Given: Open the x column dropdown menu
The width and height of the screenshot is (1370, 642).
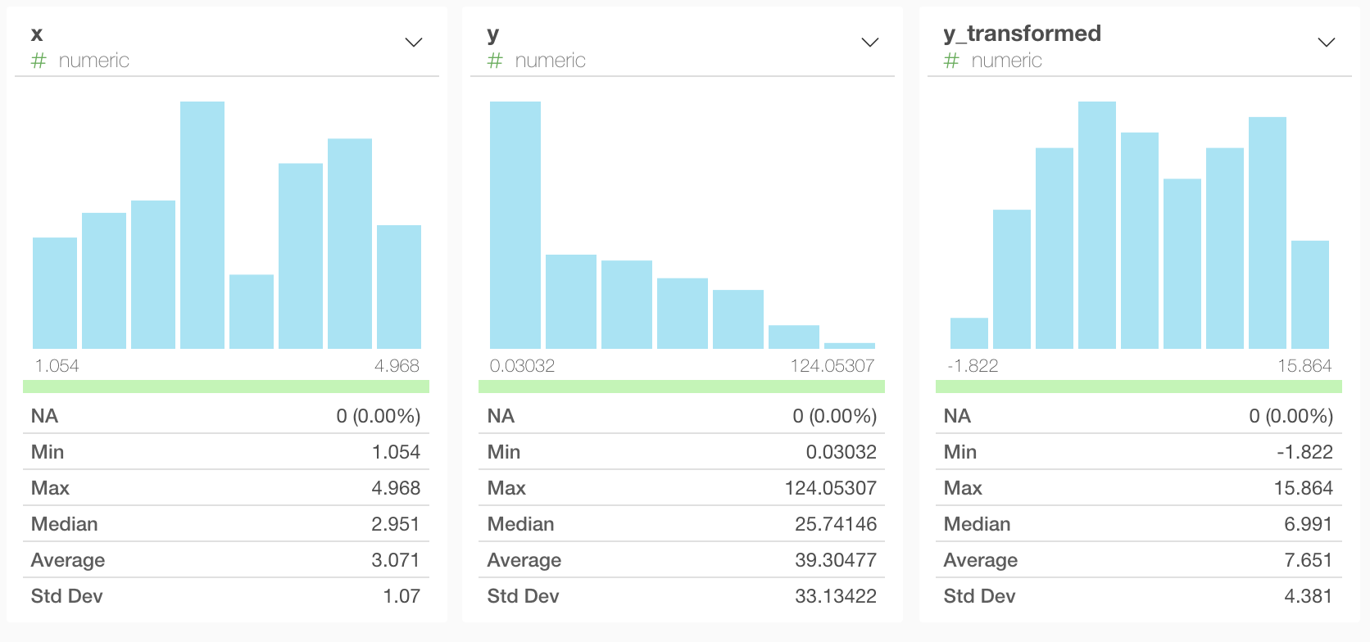Looking at the screenshot, I should point(414,42).
